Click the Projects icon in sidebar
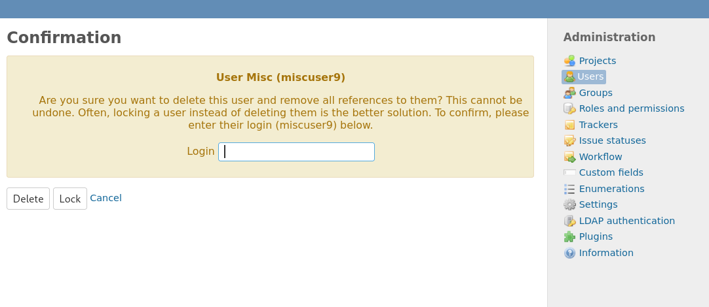Viewport: 709px width, 307px height. tap(569, 61)
